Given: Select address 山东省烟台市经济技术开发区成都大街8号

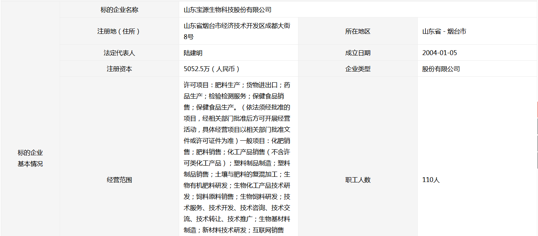Looking at the screenshot, I should 237,31.
